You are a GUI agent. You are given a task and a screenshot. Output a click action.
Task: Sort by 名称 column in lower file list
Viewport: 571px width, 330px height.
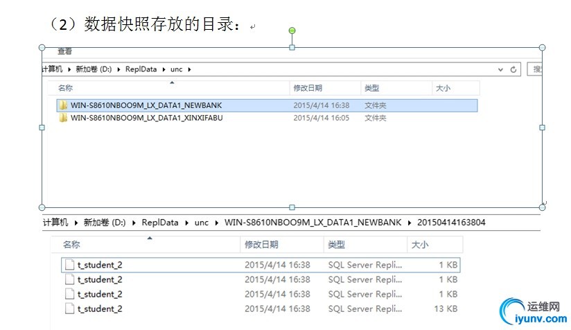click(71, 245)
